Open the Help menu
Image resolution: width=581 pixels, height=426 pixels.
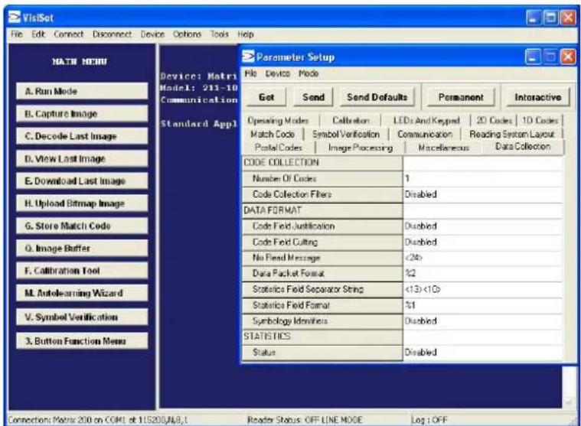pyautogui.click(x=246, y=34)
